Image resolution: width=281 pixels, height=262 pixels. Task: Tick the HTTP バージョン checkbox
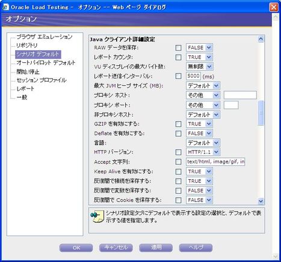click(178, 152)
